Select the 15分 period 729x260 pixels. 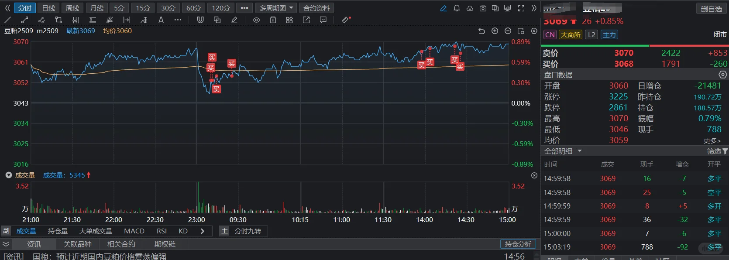pos(143,8)
